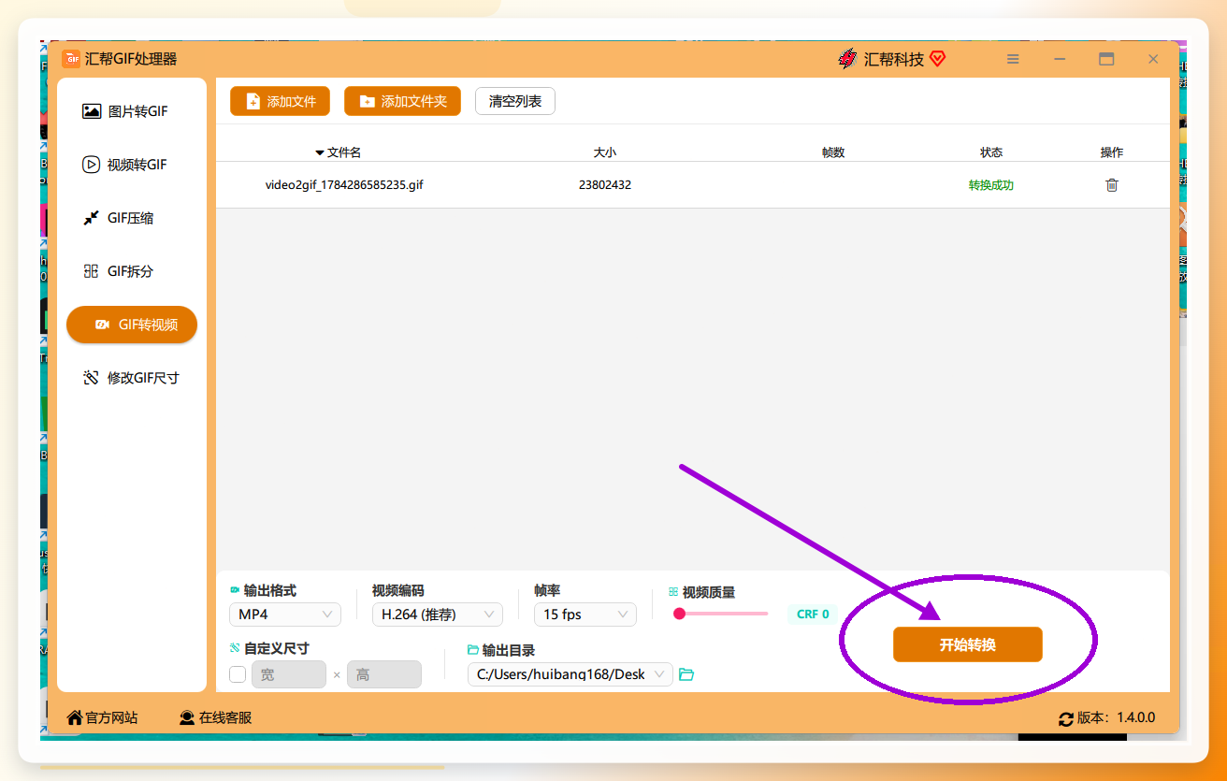The width and height of the screenshot is (1227, 781).
Task: Select the GIF转视频 sidebar item
Action: point(132,325)
